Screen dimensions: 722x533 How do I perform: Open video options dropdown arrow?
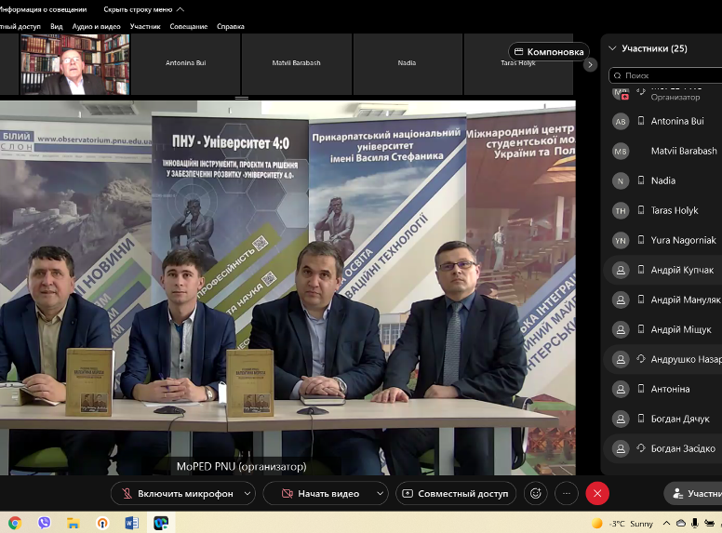pos(380,493)
